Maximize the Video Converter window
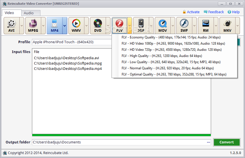Viewport: 245px width, 158px height. tap(230, 4)
